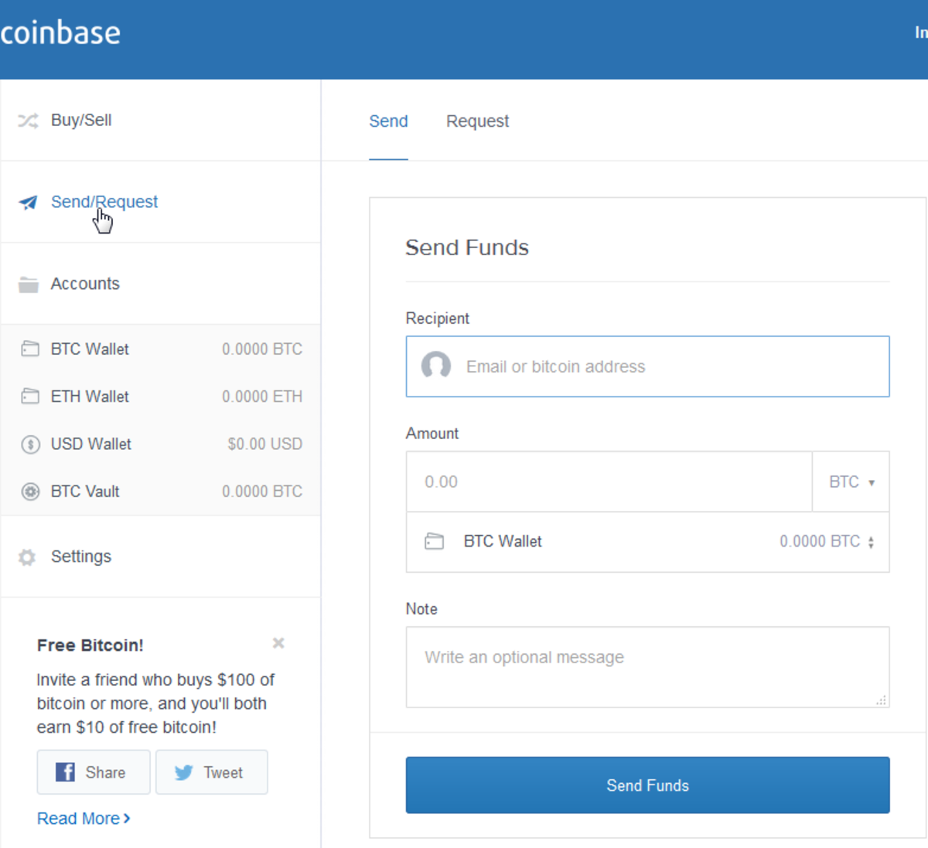928x848 pixels.
Task: Click the Settings gear icon
Action: point(27,557)
